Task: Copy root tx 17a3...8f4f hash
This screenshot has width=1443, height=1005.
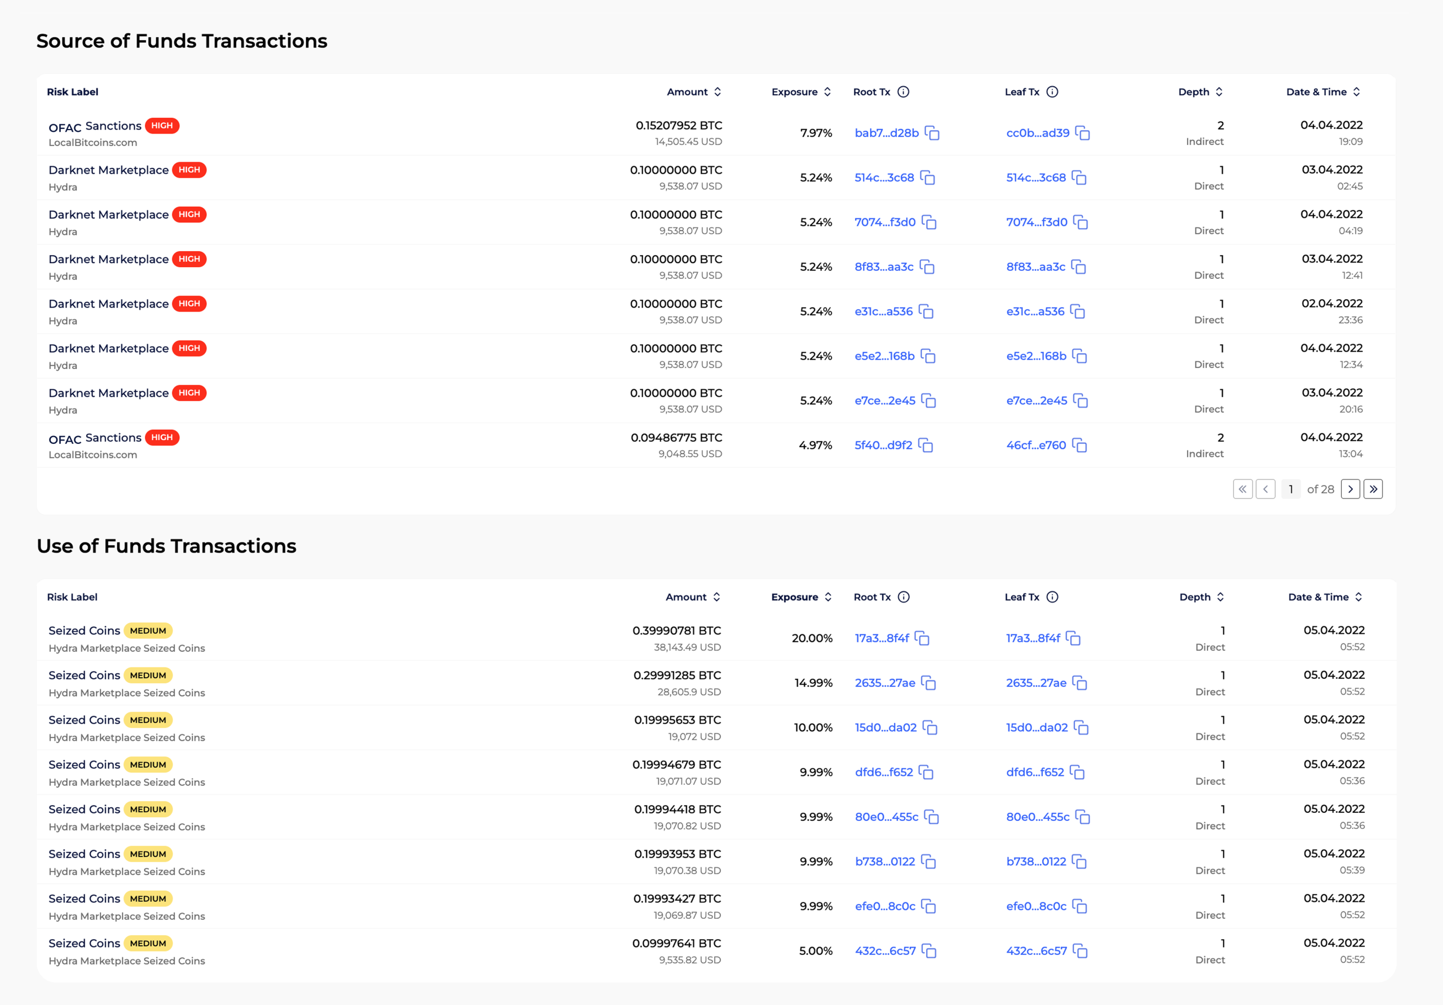Action: (x=922, y=638)
